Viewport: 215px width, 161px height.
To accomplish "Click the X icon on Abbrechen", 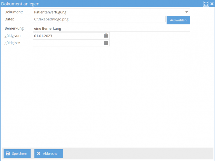I will tap(39, 153).
